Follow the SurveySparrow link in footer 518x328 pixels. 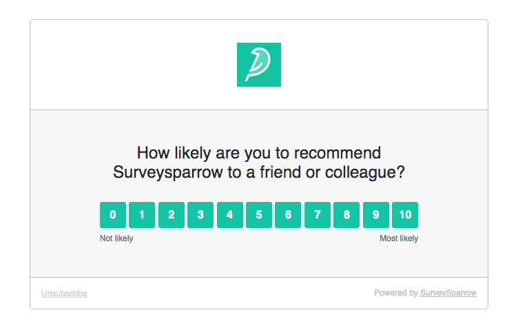click(x=448, y=293)
